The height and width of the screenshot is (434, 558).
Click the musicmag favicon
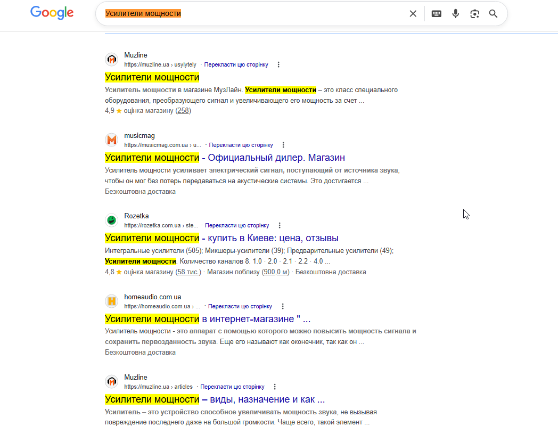point(112,140)
